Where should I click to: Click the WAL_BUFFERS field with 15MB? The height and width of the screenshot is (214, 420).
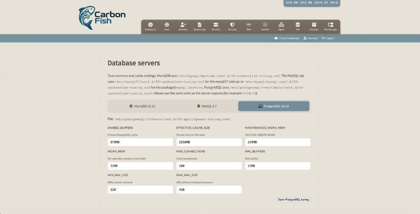tap(278, 166)
